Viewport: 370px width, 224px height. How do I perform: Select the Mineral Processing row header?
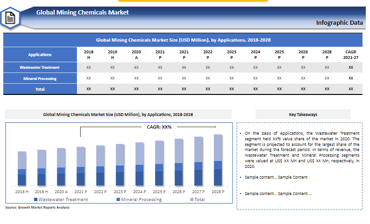(x=40, y=78)
